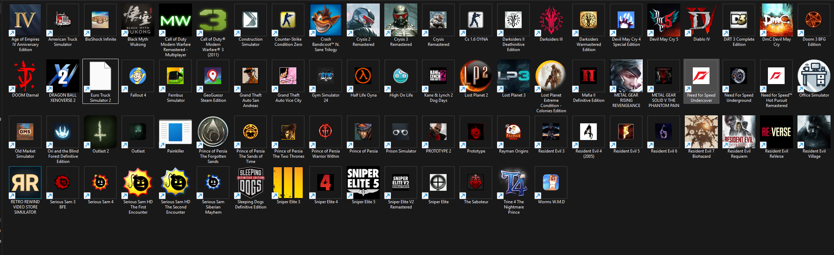Select Grand Theft Auto San Andreas icon

click(x=250, y=76)
